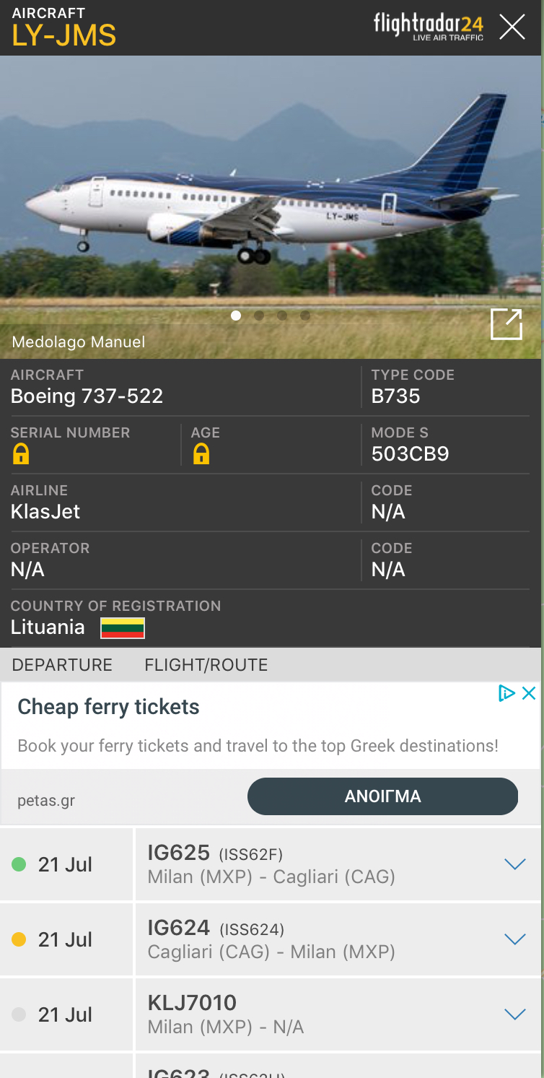Switch to fourth photo carousel dot
The width and height of the screenshot is (544, 1078).
[305, 316]
